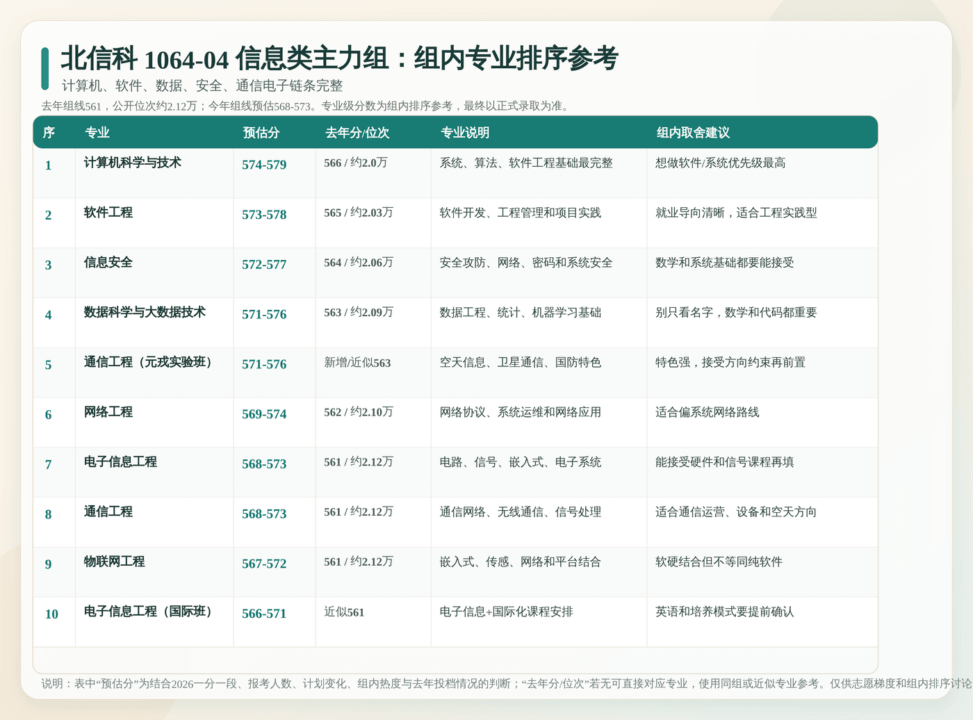The height and width of the screenshot is (720, 973).
Task: Click advice 数学和系统基础都要能接受
Action: 725,263
